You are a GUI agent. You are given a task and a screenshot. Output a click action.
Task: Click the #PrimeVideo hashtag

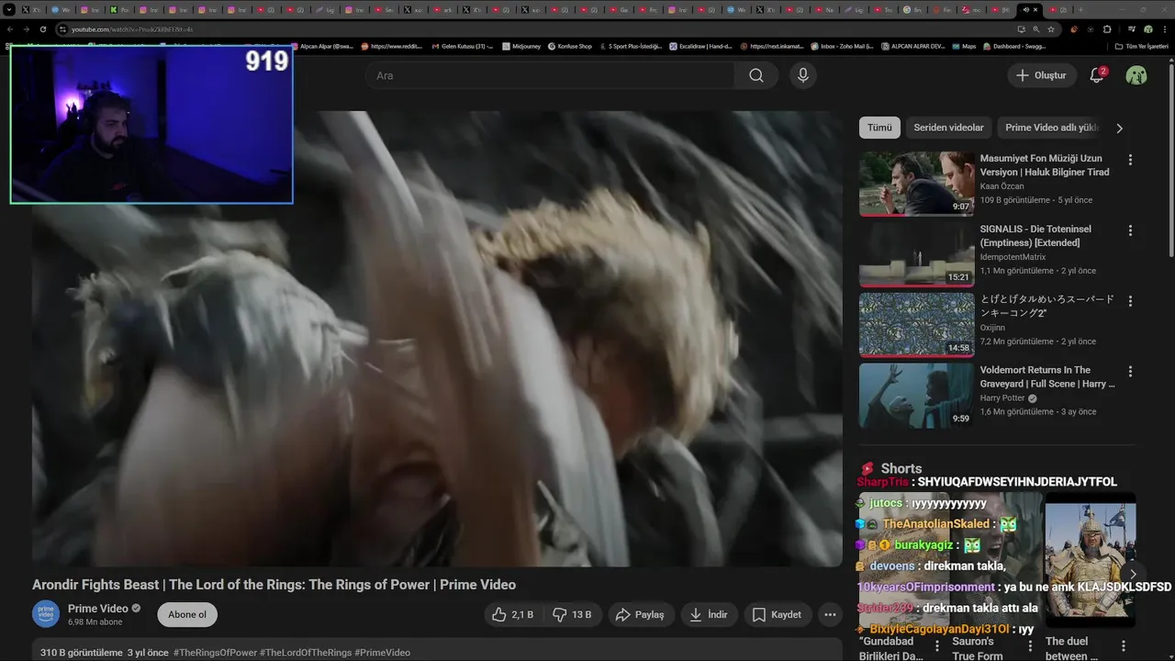382,653
